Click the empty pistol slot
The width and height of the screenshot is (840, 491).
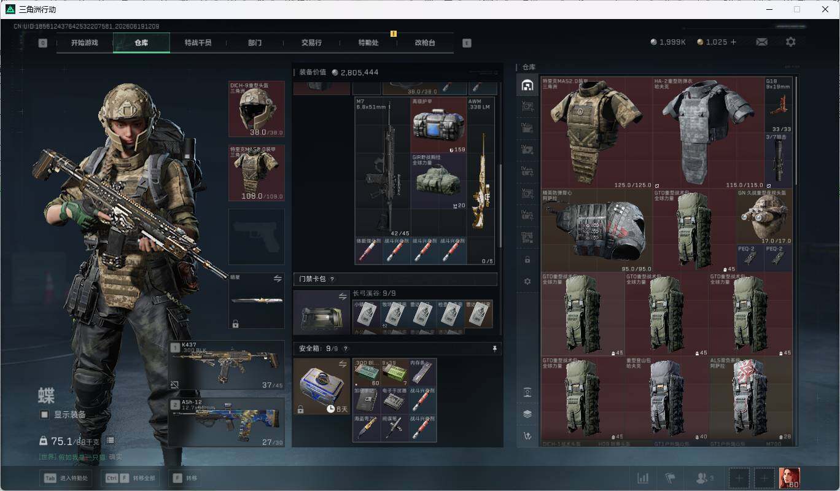pyautogui.click(x=257, y=236)
